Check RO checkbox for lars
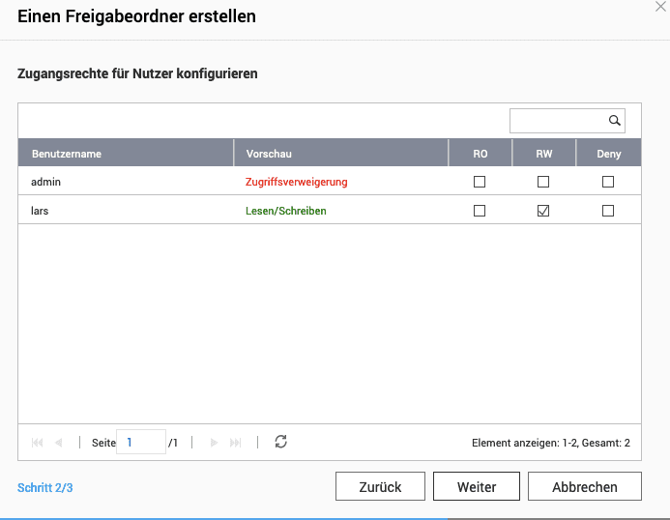The image size is (670, 520). pyautogui.click(x=480, y=211)
